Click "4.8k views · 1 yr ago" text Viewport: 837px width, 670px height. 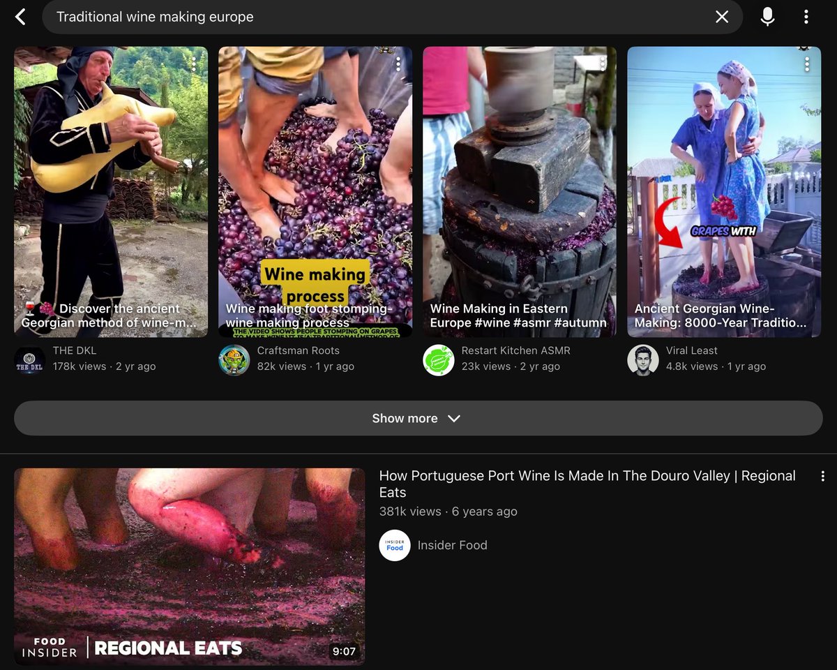coord(716,366)
